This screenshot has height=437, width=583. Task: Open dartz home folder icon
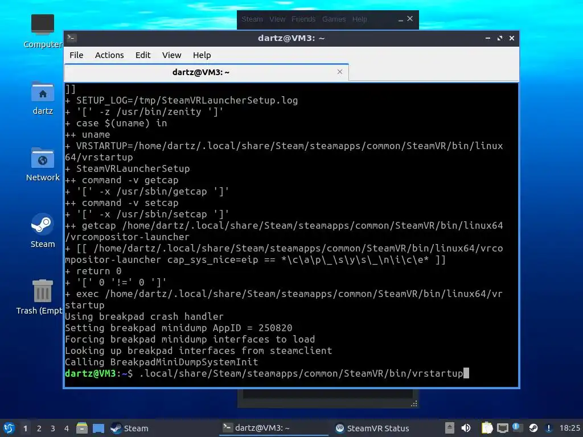pos(42,98)
